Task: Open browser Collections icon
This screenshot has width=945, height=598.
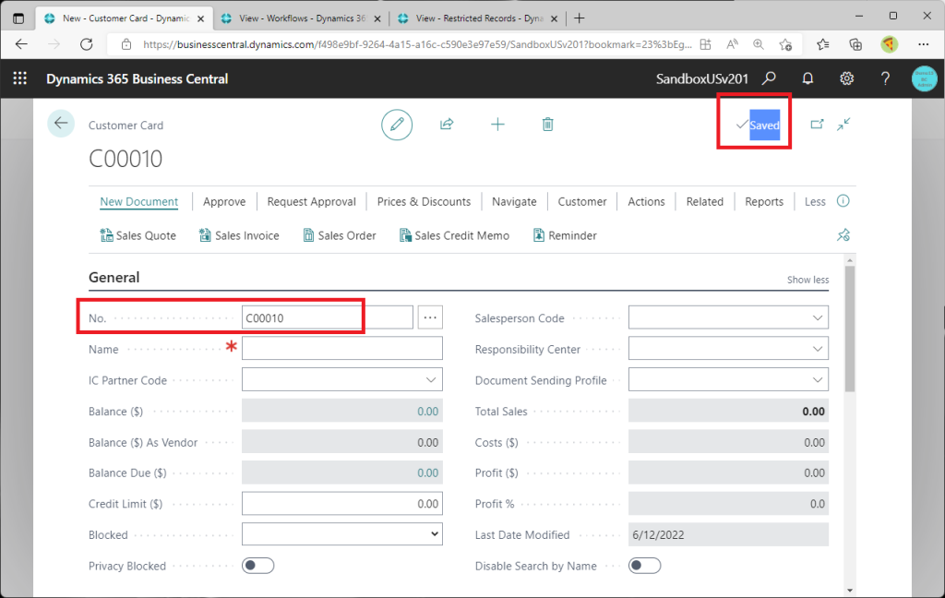Action: (855, 44)
